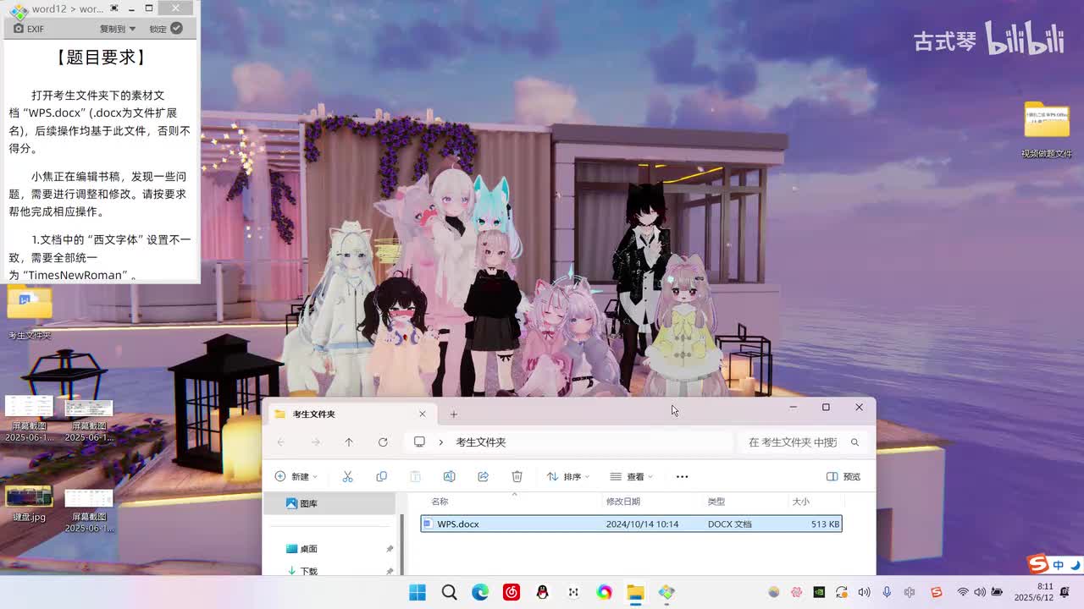This screenshot has height=609, width=1084.
Task: Click the microphone icon in system tray
Action: [887, 592]
